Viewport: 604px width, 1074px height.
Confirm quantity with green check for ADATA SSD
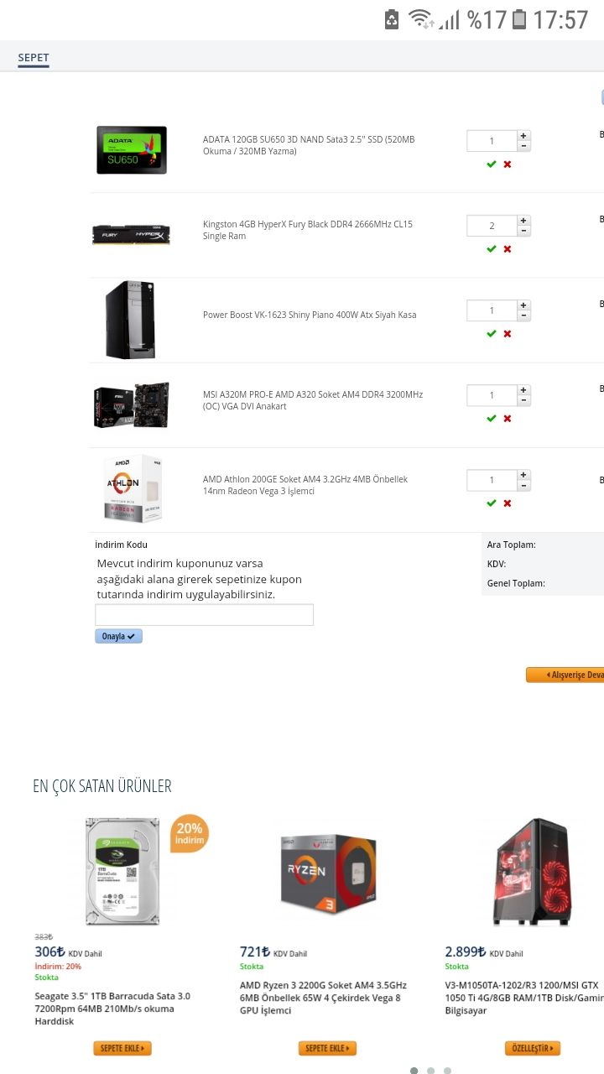click(x=492, y=164)
